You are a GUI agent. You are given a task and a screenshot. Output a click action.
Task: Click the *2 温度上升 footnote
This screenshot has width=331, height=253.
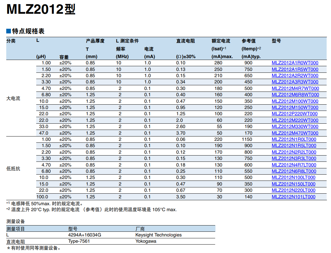91,210
